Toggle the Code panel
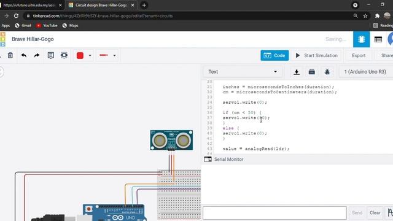Image resolution: width=393 pixels, height=221 pixels. (274, 55)
